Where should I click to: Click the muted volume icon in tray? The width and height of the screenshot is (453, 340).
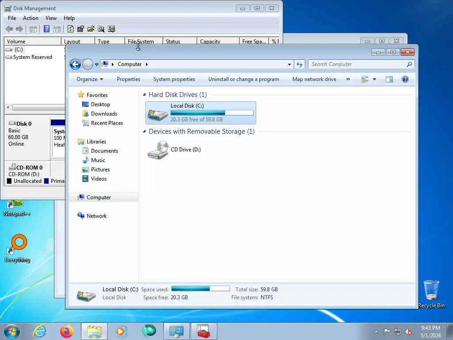(x=408, y=332)
